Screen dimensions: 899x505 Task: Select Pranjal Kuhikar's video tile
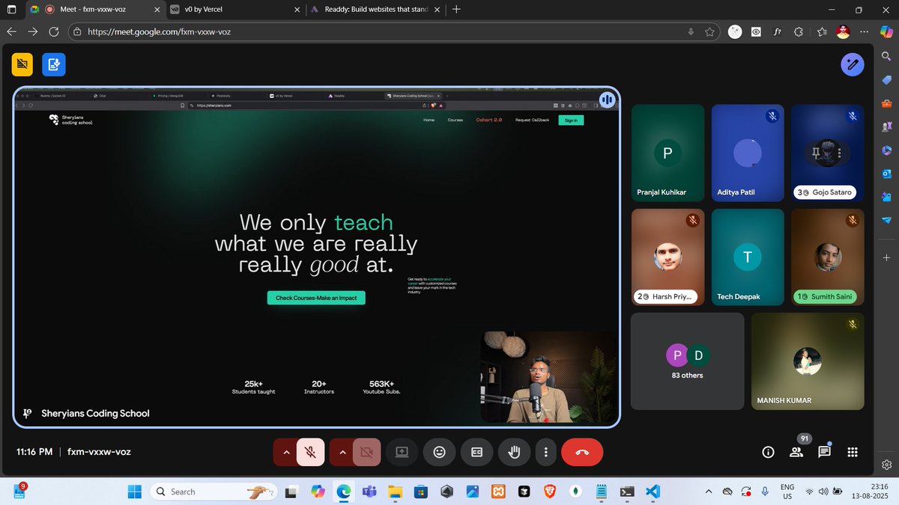[668, 153]
